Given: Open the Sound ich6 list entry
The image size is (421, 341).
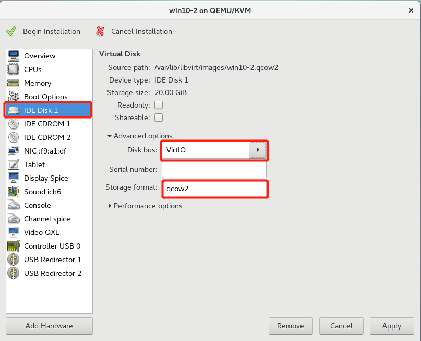Looking at the screenshot, I should 49,192.
